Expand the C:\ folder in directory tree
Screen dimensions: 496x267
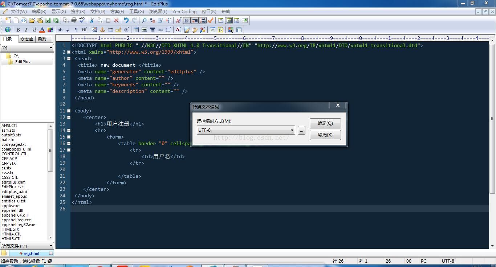[x=13, y=56]
